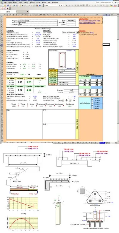Screen dimensions: 119x233
Task: Open the font size 10 box
Action: 62,5
